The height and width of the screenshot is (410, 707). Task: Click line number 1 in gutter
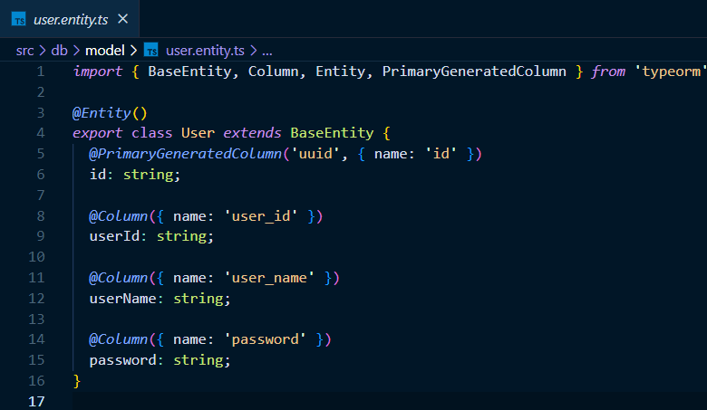coord(41,72)
